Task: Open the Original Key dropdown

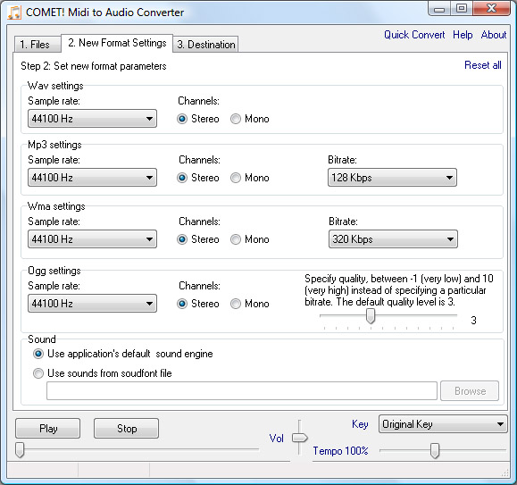Action: pyautogui.click(x=443, y=424)
